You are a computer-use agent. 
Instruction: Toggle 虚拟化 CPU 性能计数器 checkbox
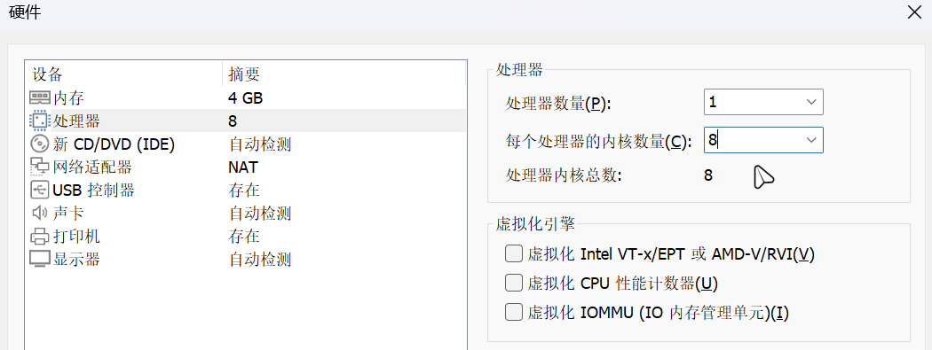pyautogui.click(x=513, y=283)
